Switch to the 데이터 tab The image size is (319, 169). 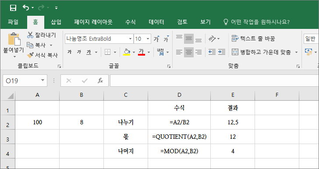click(156, 22)
